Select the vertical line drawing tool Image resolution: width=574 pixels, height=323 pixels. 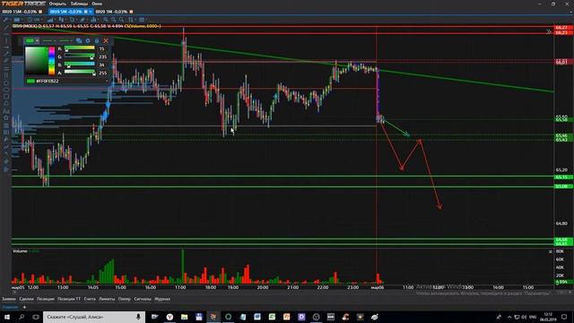pyautogui.click(x=6, y=39)
